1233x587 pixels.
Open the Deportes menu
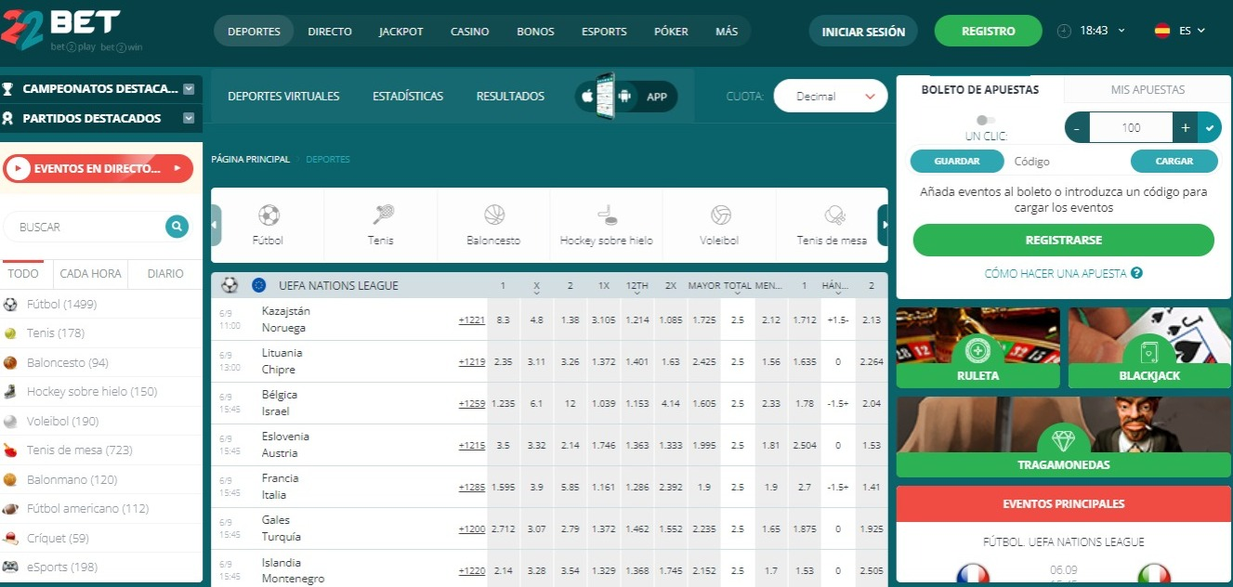[254, 32]
